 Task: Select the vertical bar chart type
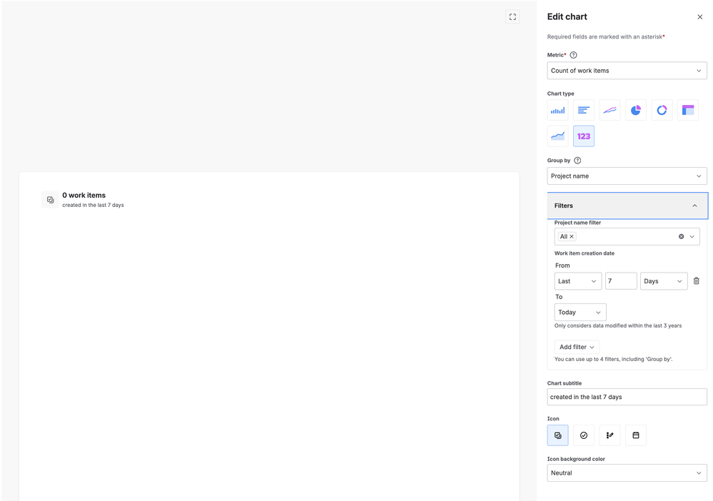click(557, 110)
